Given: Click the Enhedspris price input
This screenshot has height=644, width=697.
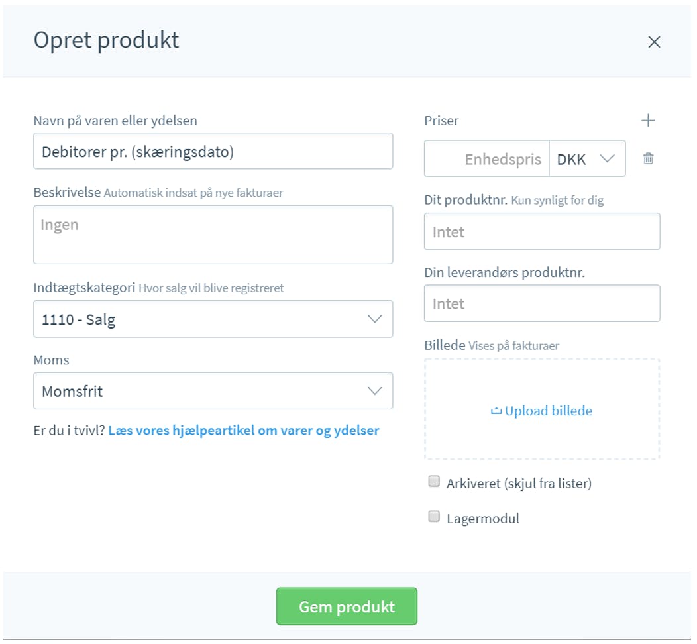Looking at the screenshot, I should (487, 158).
